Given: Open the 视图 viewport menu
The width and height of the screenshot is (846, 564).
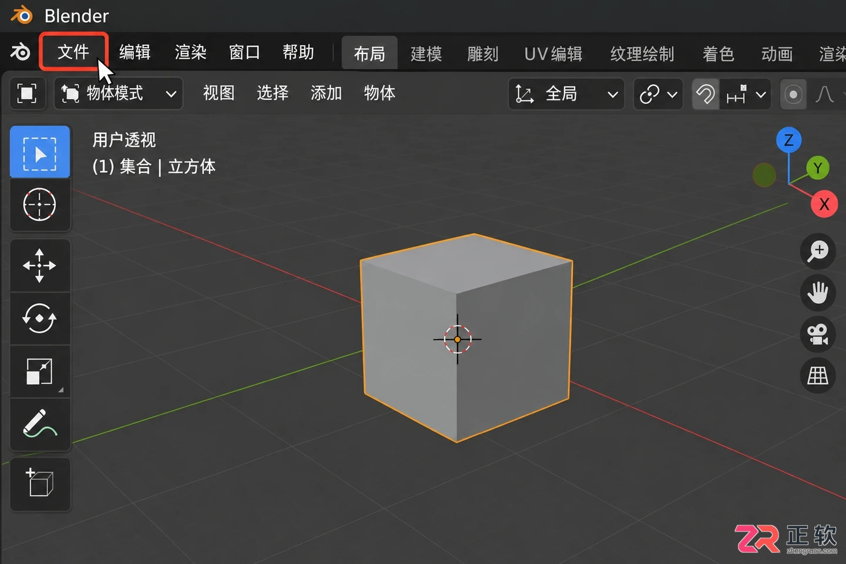Looking at the screenshot, I should (x=219, y=93).
